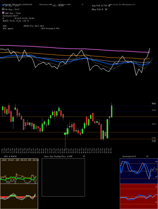This screenshot has width=158, height=209.
Task: Select the '50 Day - 75.57' legend text
Action: [x=12, y=9]
